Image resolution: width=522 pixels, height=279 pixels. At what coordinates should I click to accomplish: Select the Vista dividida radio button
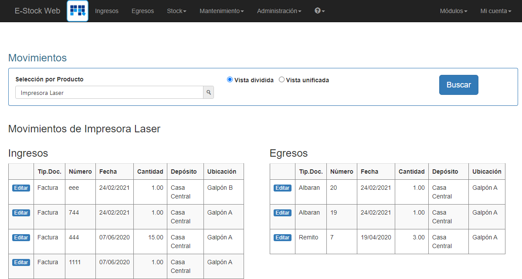(229, 79)
